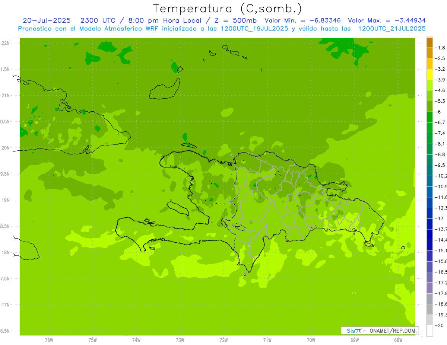Click the title "Temperatura (C,somb.)"
The width and height of the screenshot is (447, 345).
[x=228, y=9]
